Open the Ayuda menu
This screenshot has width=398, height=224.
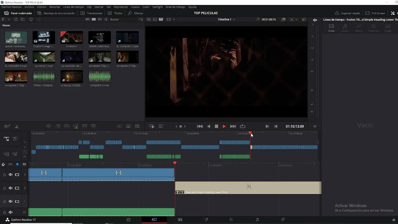[x=192, y=7]
